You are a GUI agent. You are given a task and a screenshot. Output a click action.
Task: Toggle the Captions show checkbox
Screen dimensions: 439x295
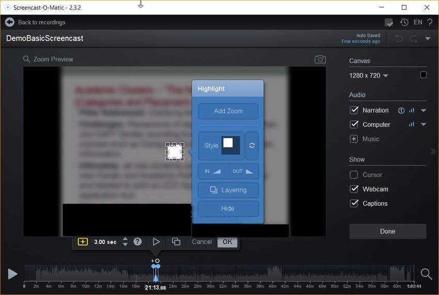coord(354,203)
